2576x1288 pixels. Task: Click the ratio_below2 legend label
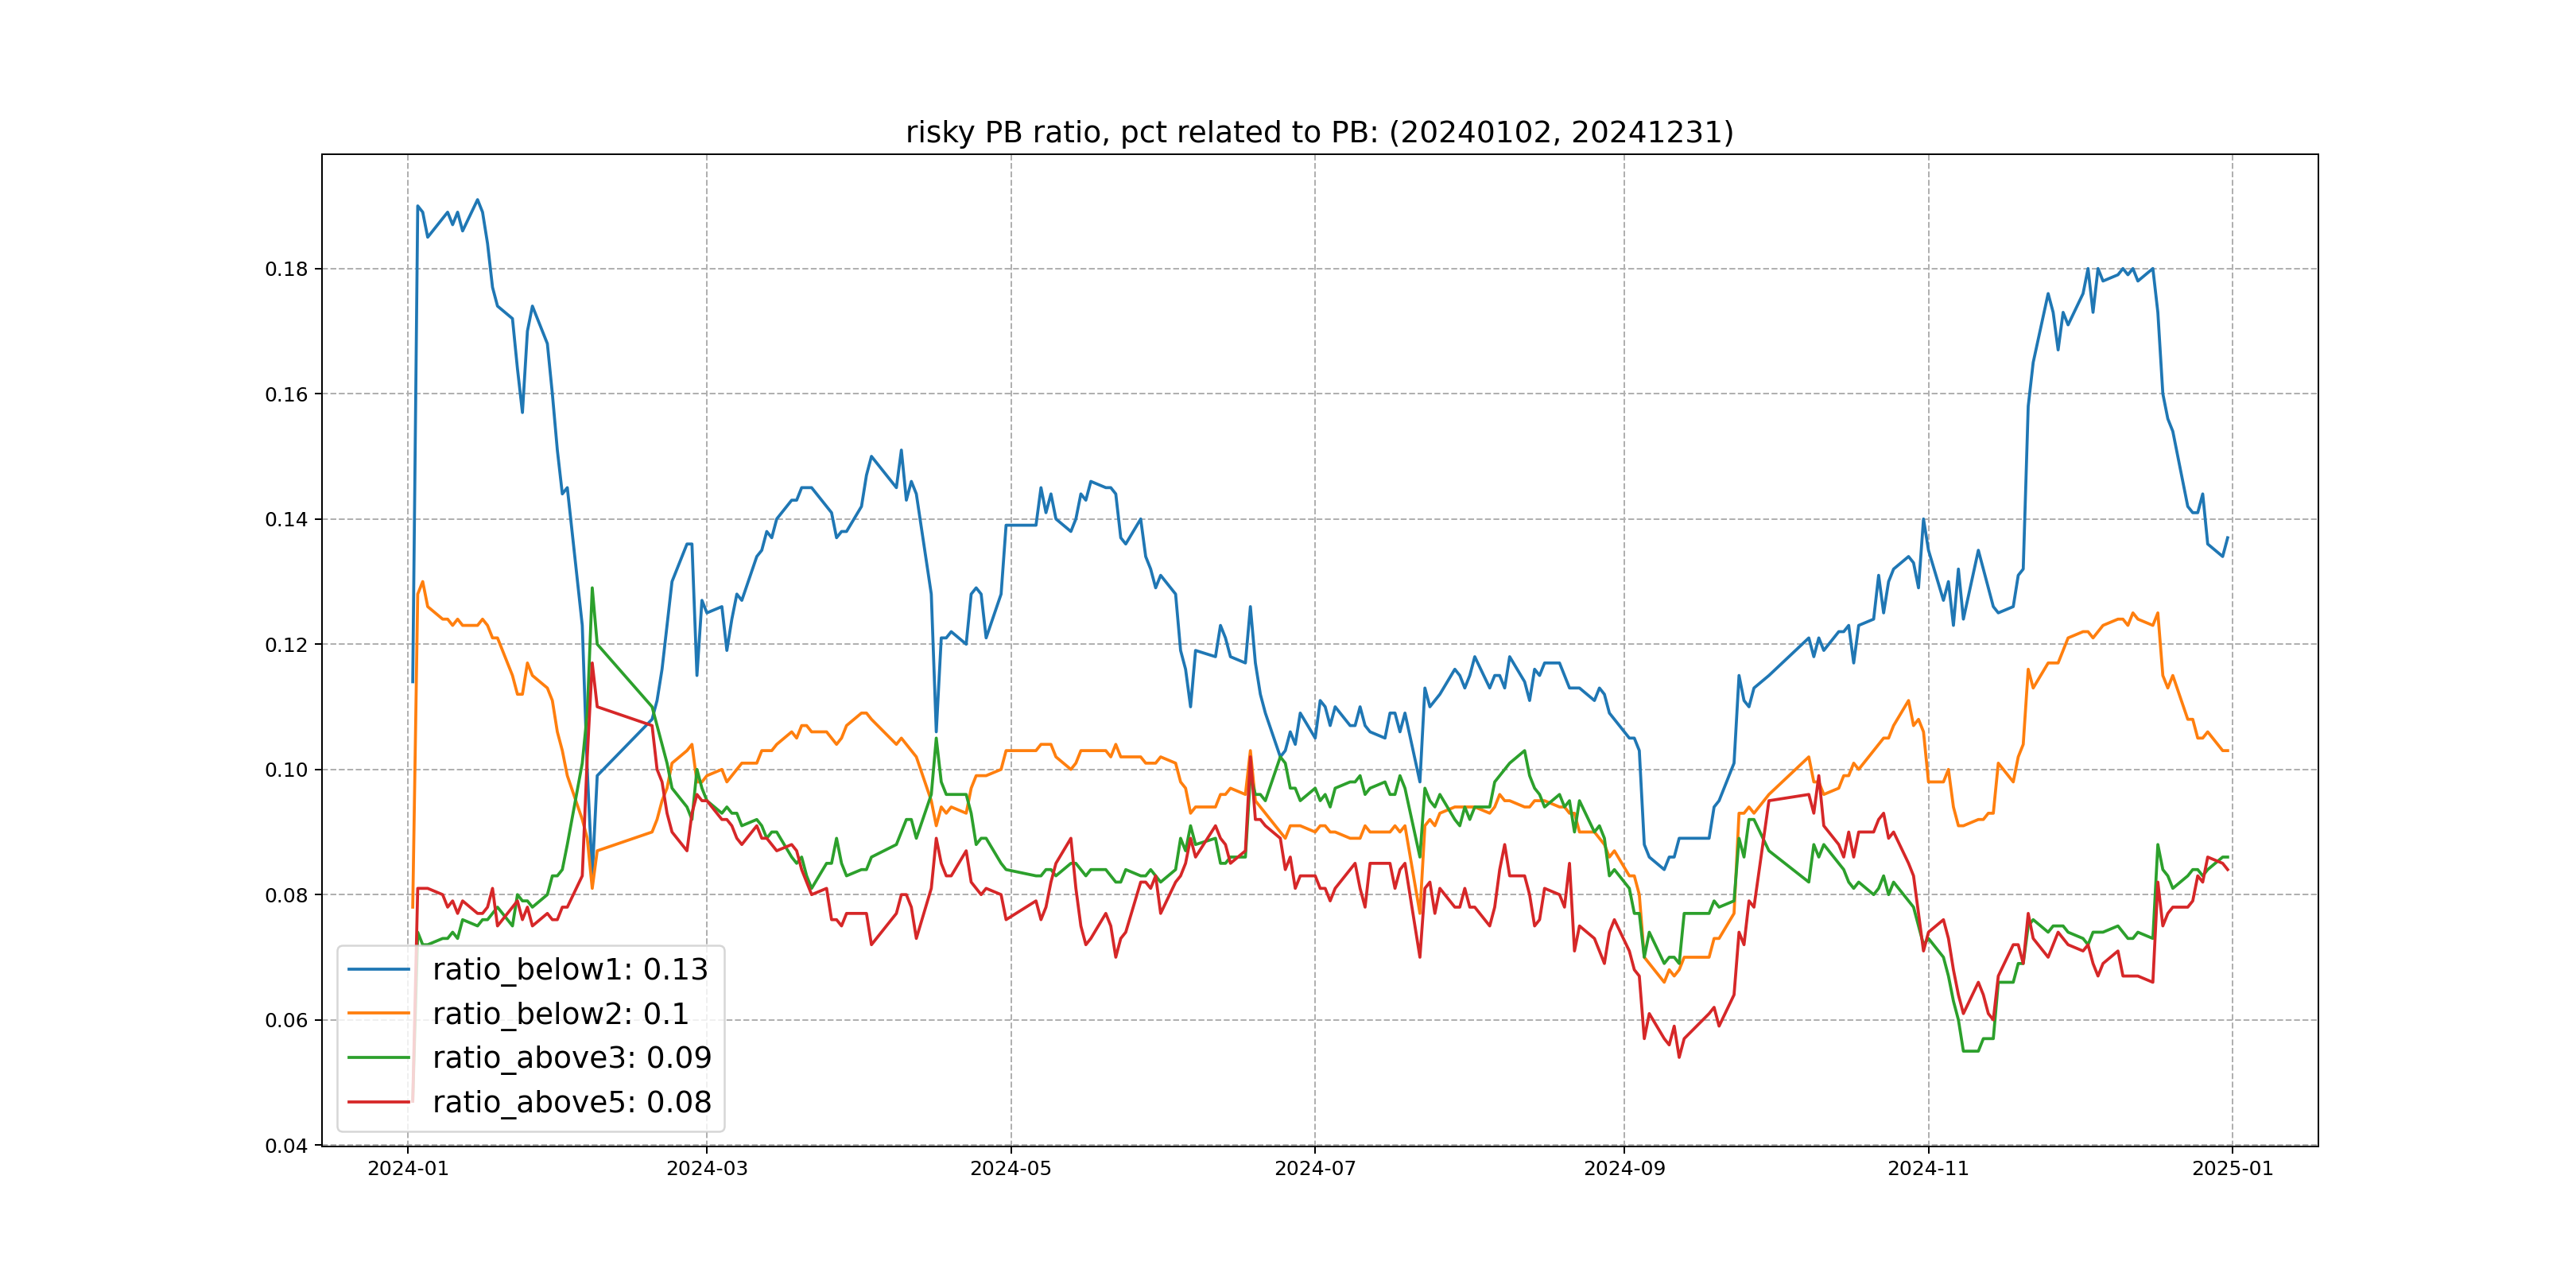click(560, 1014)
